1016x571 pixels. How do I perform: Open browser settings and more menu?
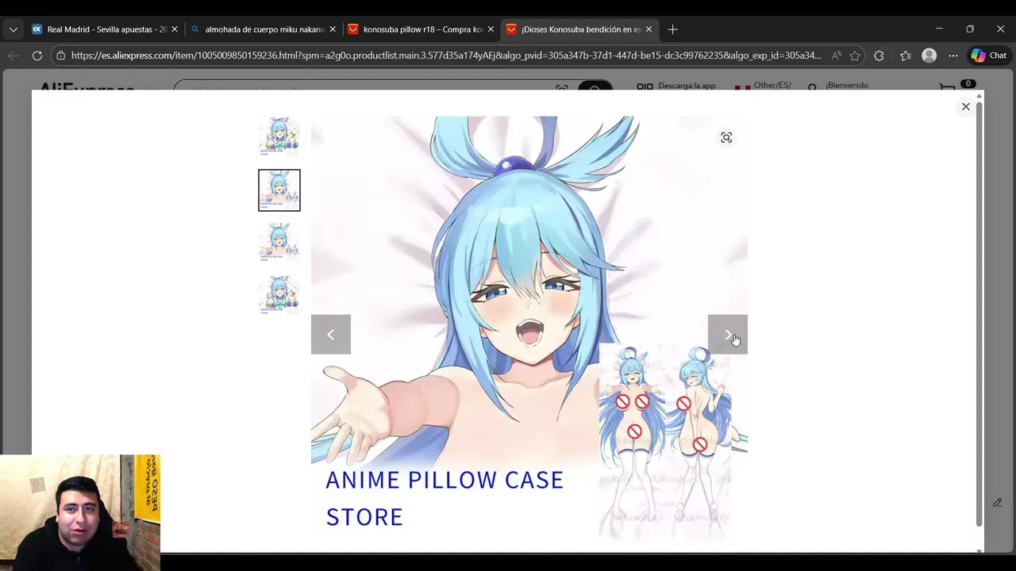point(953,56)
